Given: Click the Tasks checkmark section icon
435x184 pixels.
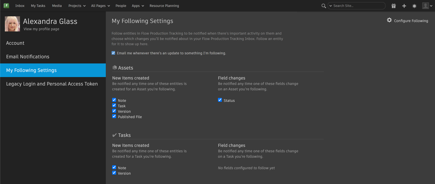Looking at the screenshot, I should 115,135.
